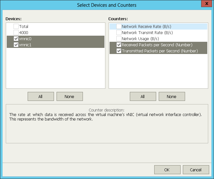Image resolution: width=214 pixels, height=179 pixels.
Task: Enable Network Receive Rate (B/s) checkbox
Action: [119, 26]
